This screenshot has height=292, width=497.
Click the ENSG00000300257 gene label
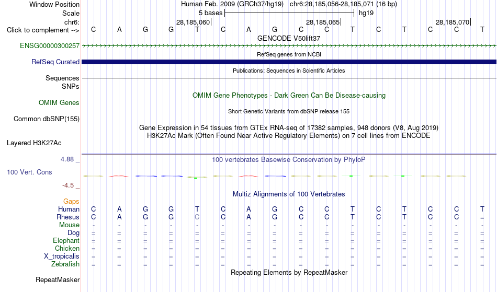click(x=50, y=45)
